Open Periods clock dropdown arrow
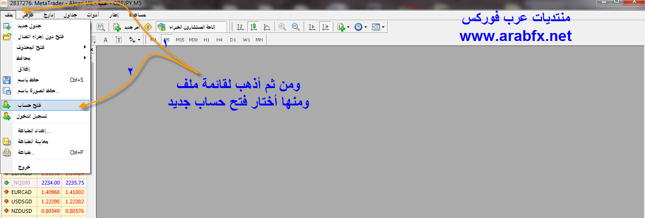645x218 pixels. coord(366,27)
